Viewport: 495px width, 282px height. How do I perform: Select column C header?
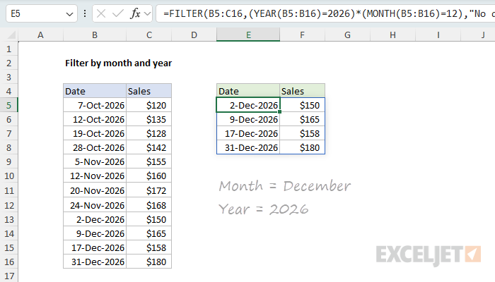tap(149, 35)
